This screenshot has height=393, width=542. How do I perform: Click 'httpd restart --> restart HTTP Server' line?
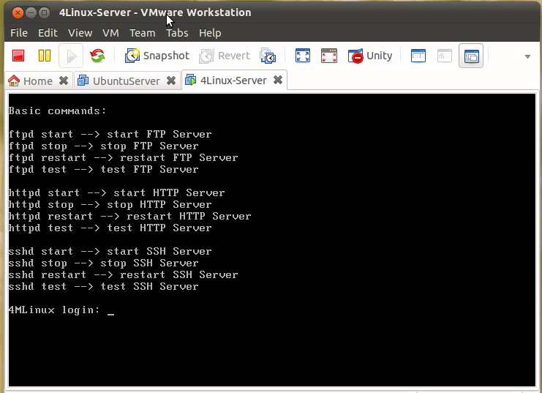point(129,216)
